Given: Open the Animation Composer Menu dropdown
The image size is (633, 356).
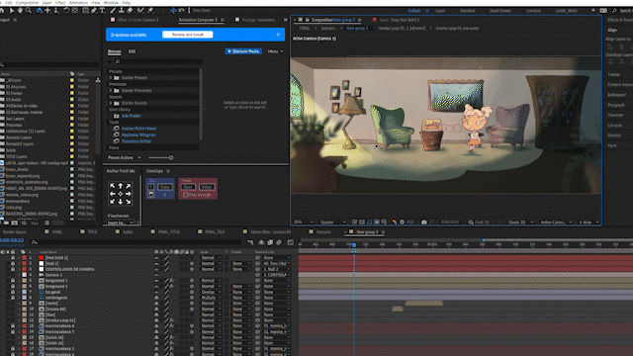Looking at the screenshot, I should 275,51.
